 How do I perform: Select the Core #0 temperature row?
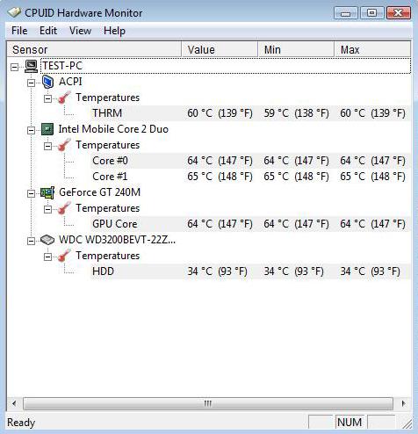click(250, 161)
